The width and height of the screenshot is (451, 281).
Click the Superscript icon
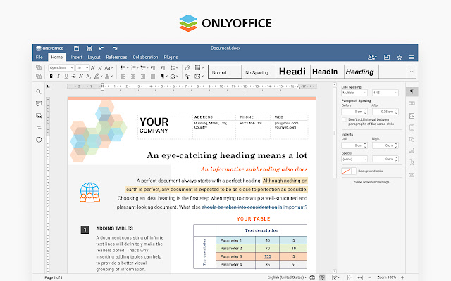(x=81, y=77)
